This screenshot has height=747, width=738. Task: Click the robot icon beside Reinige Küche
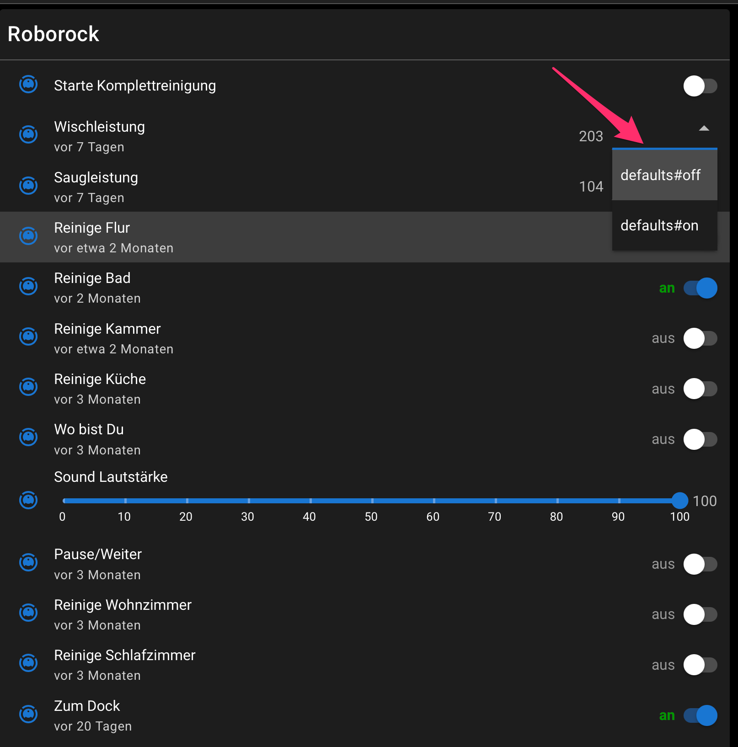click(28, 387)
